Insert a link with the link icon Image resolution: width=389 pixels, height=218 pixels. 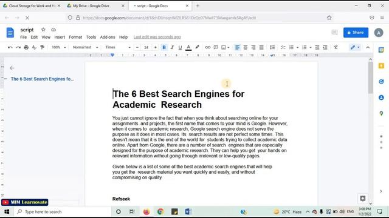[208, 47]
